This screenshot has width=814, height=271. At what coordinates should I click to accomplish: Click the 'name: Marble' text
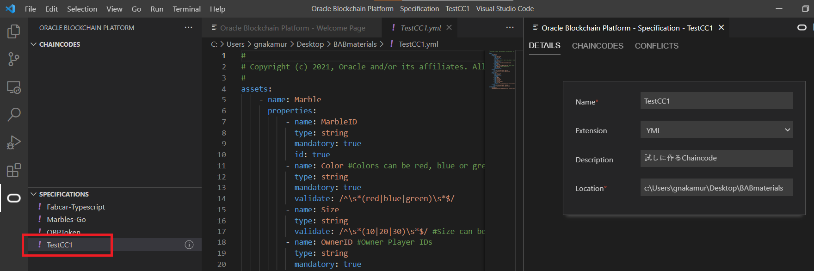coord(294,99)
